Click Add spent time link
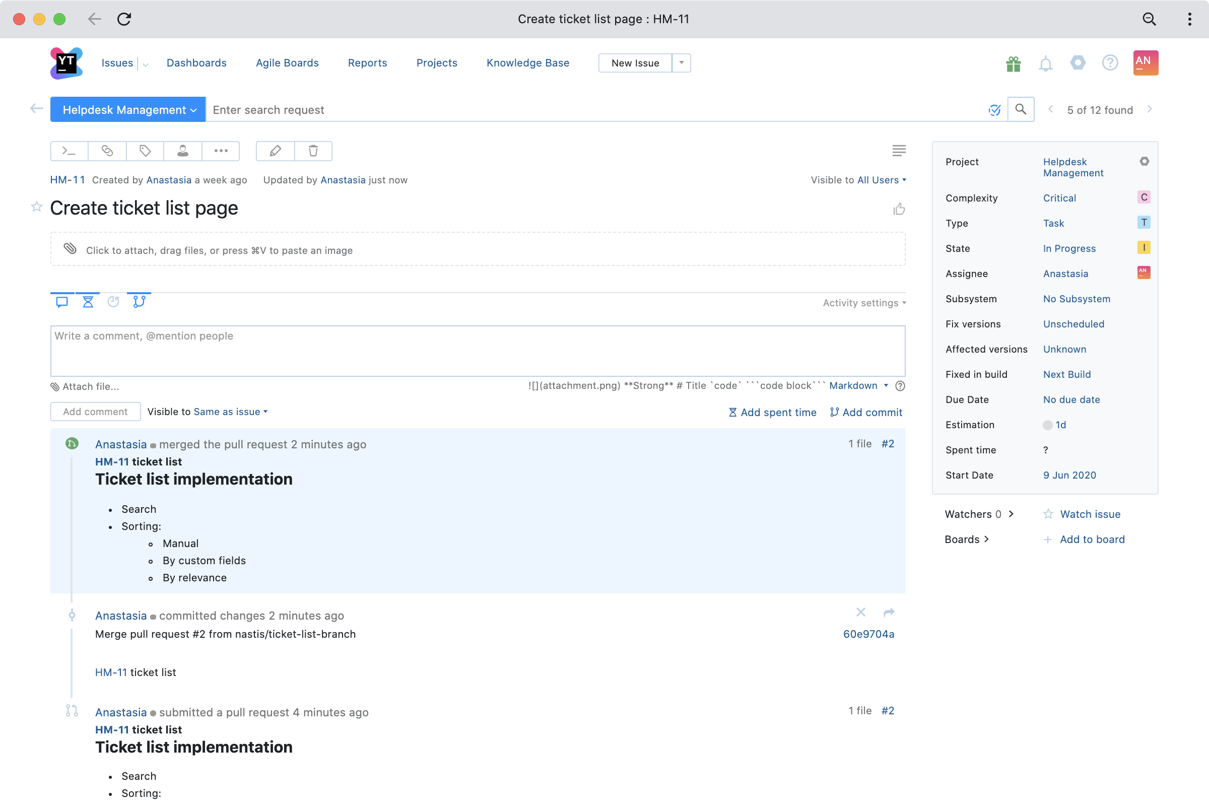This screenshot has width=1209, height=806. (x=773, y=412)
